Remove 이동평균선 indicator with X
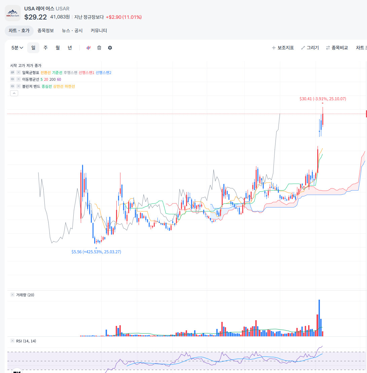 tap(18, 79)
